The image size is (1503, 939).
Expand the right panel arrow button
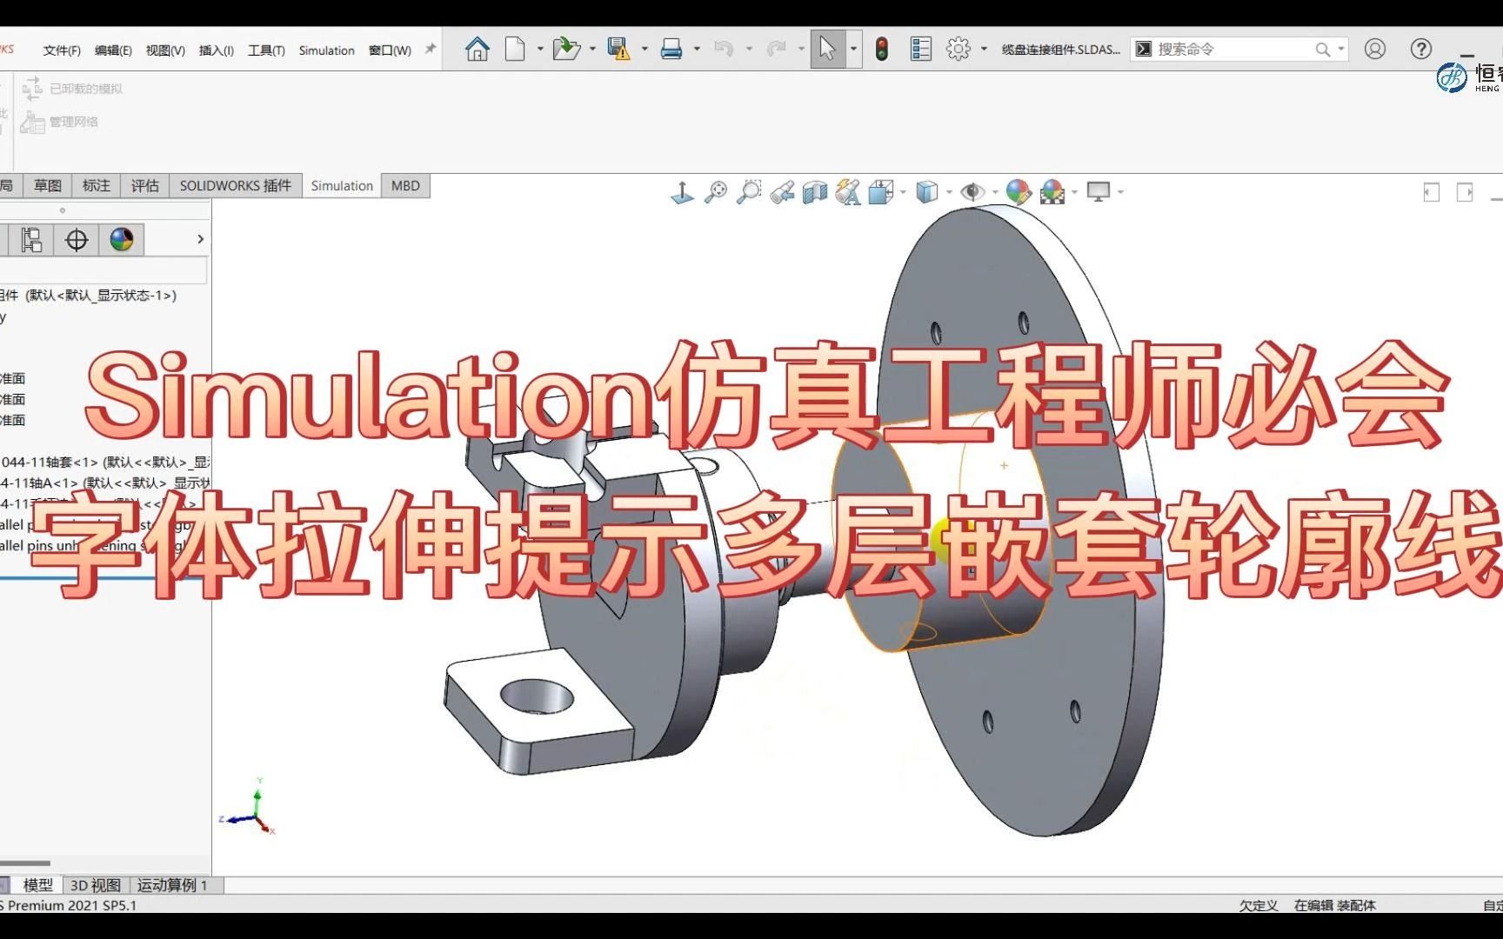(1465, 192)
